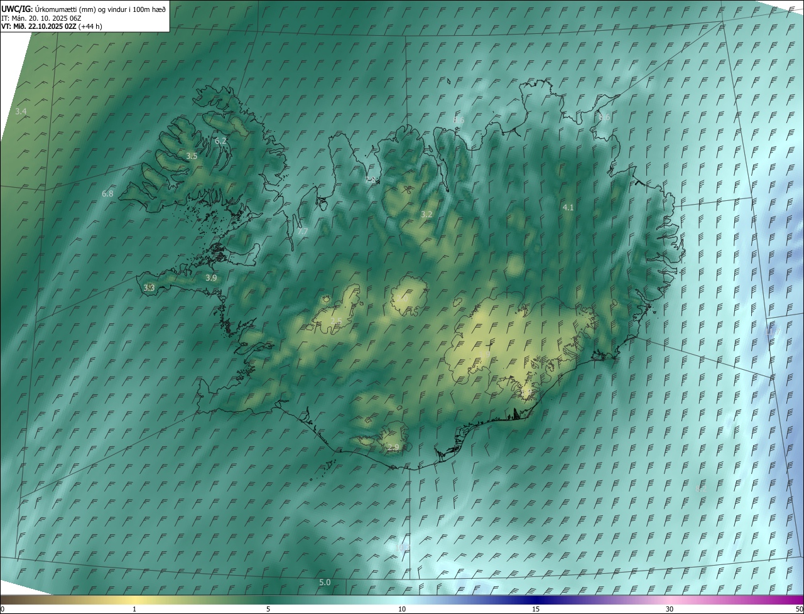This screenshot has width=804, height=614.
Task: Pick the 5 tick on the color legend
Action: point(268,609)
